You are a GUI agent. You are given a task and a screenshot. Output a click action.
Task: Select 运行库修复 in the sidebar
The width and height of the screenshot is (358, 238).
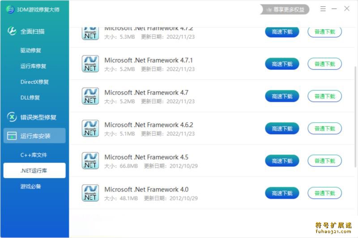(33, 66)
